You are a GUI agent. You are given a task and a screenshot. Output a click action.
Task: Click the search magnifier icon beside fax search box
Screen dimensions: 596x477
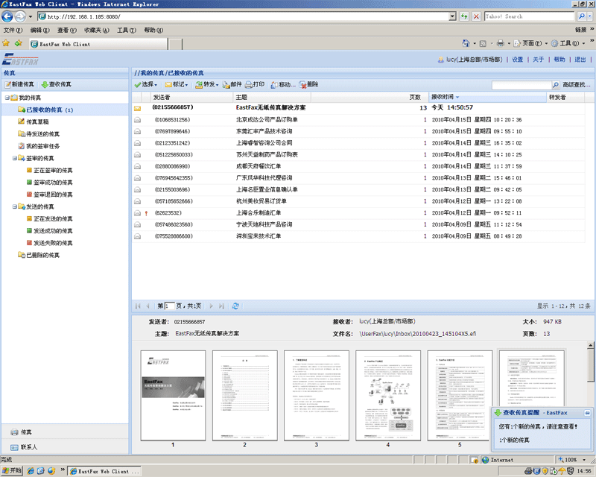(556, 85)
